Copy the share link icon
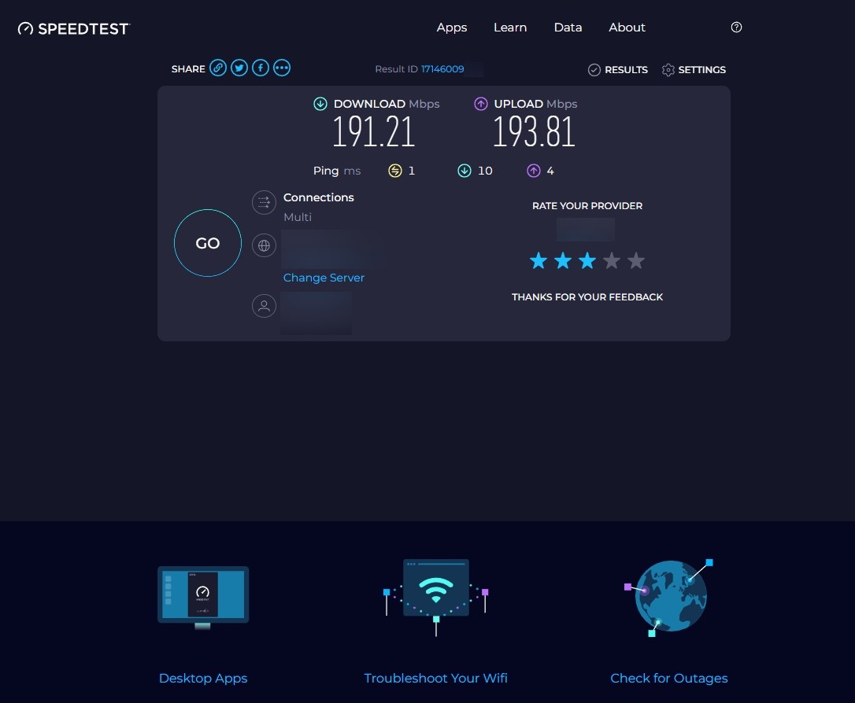The height and width of the screenshot is (703, 855). (x=218, y=68)
